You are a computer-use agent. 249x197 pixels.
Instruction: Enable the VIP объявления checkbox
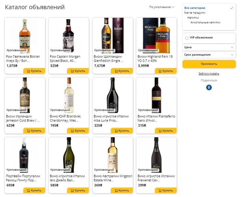click(187, 38)
